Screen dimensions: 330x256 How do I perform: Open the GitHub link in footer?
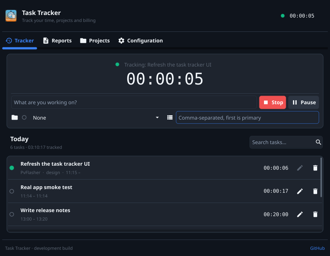pyautogui.click(x=318, y=248)
